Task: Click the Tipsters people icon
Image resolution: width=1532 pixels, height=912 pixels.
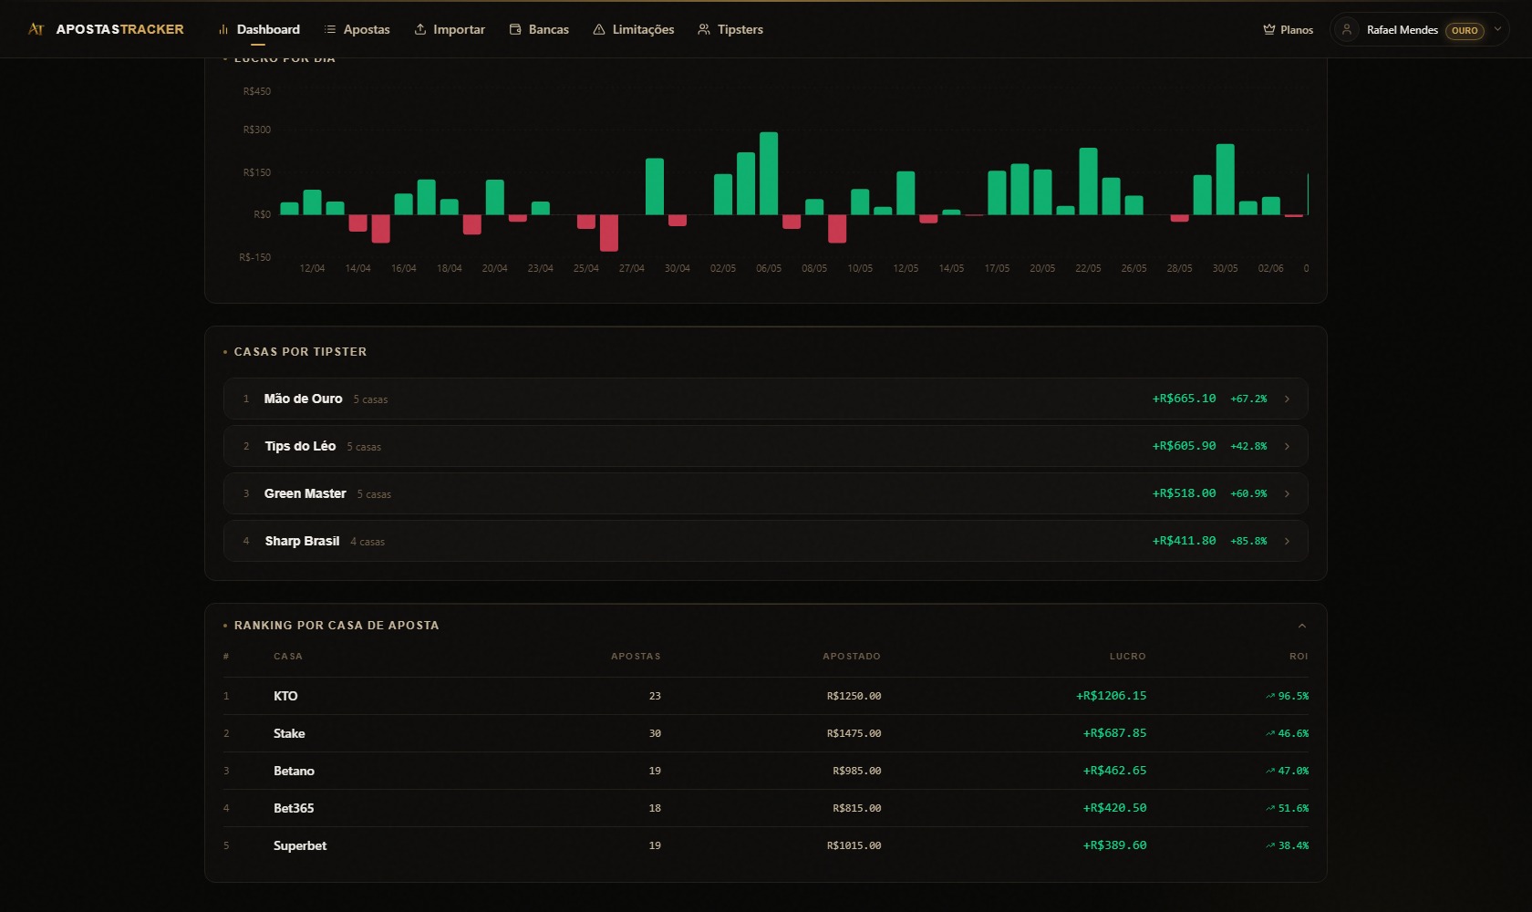Action: coord(704,29)
